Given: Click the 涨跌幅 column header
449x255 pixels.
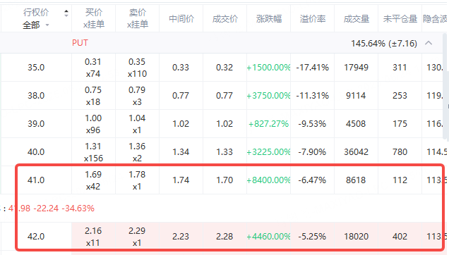Looking at the screenshot, I should point(269,19).
